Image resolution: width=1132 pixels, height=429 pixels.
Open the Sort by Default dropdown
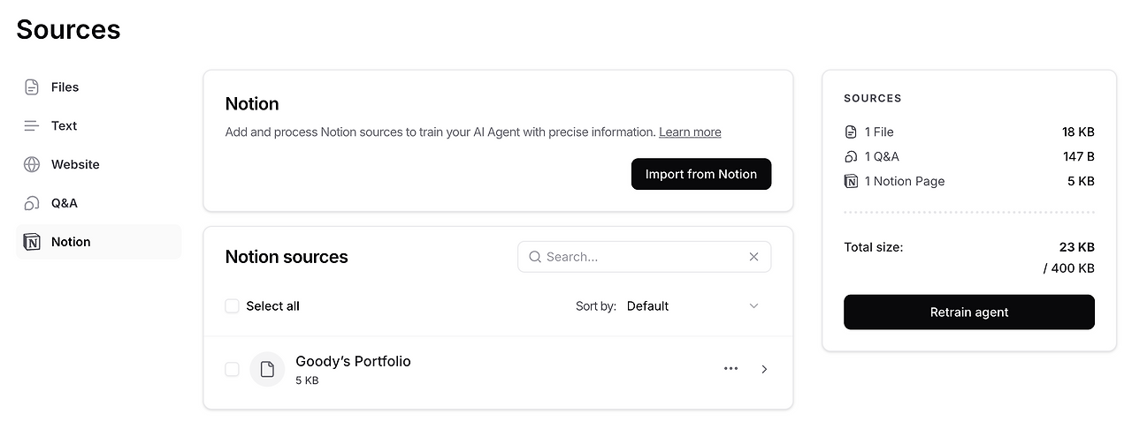[692, 306]
